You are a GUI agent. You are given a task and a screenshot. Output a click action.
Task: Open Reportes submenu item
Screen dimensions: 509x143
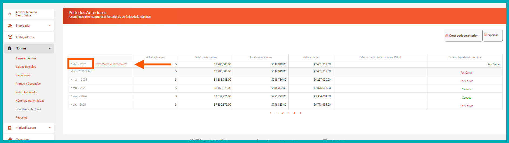tap(21, 117)
